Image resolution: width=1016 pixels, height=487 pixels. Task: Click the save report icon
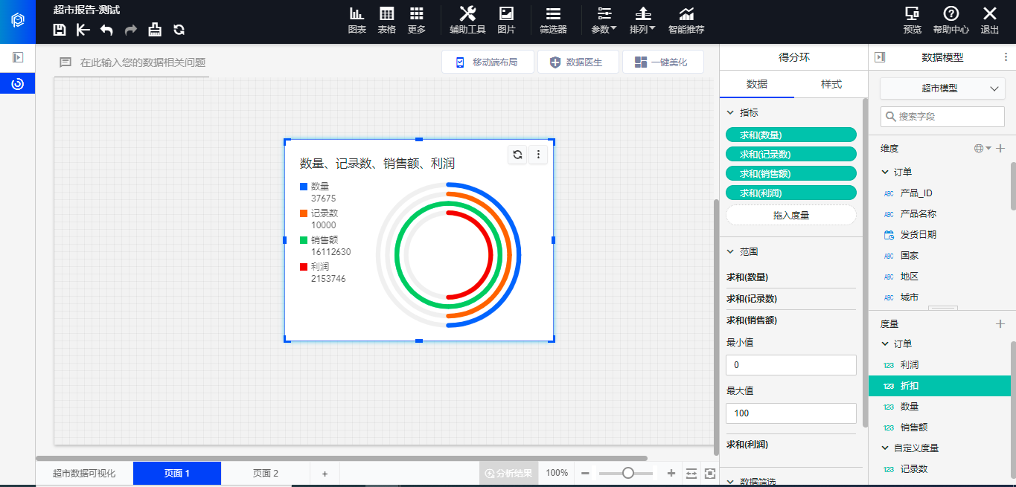tap(60, 30)
